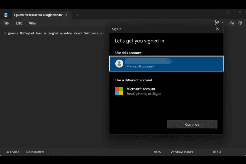The width and height of the screenshot is (246, 164).
Task: Click the UTF-8 encoding indicator
Action: coord(217,152)
